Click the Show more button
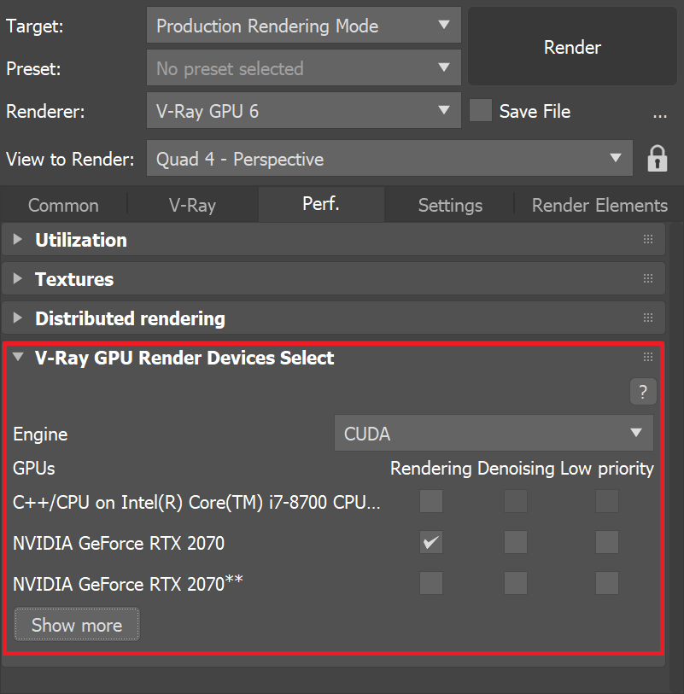Viewport: 684px width, 694px height. [76, 624]
